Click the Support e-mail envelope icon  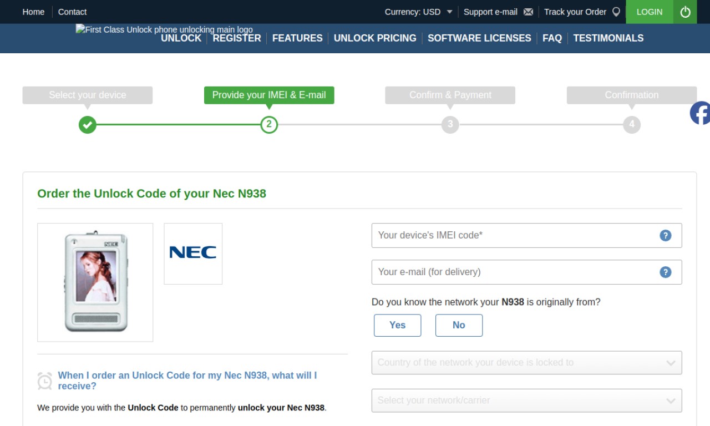528,12
